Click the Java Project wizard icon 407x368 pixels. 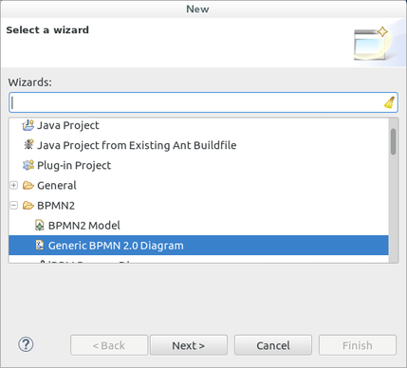28,125
